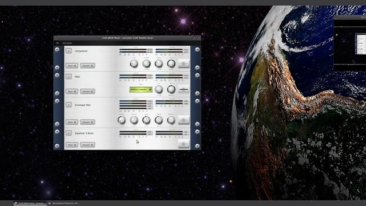Image resolution: width=366 pixels, height=206 pixels.
Task: Select Calf JACK Host in the taskbar
Action: tap(30, 204)
